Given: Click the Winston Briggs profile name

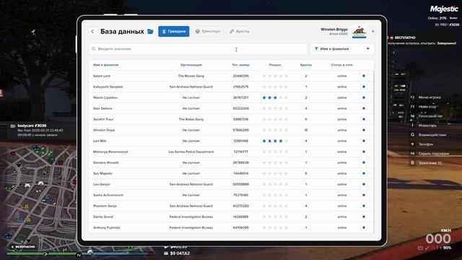Looking at the screenshot, I should coord(334,29).
